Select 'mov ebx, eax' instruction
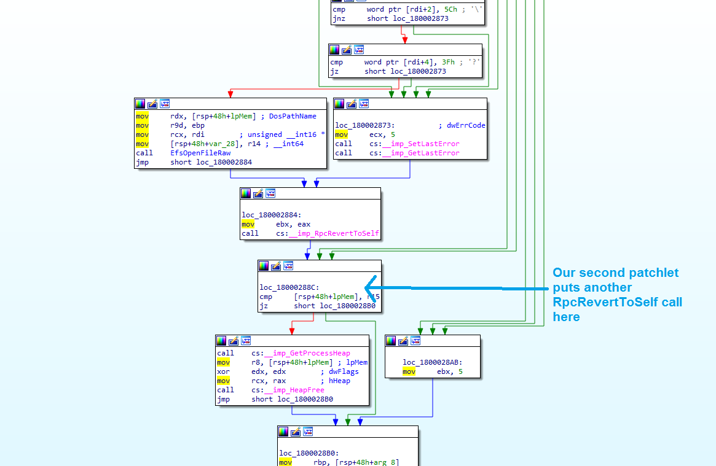Image resolution: width=716 pixels, height=466 pixels. point(276,224)
